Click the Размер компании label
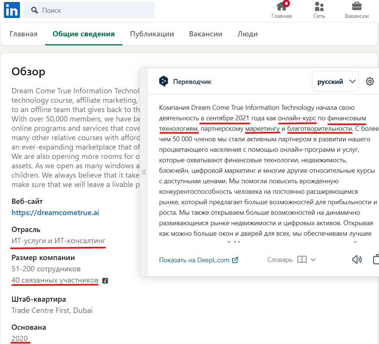This screenshot has height=344, width=379. pos(43,258)
